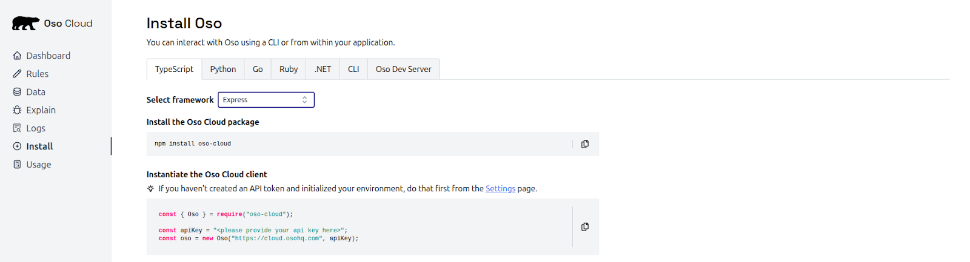The width and height of the screenshot is (970, 262).
Task: Click the Rules pencil icon
Action: [x=17, y=74]
